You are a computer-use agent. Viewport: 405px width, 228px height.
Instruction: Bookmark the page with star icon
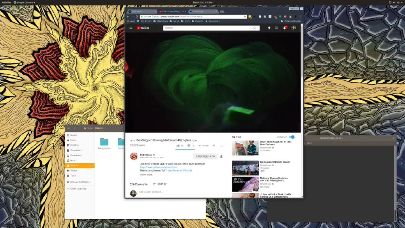tap(244, 17)
